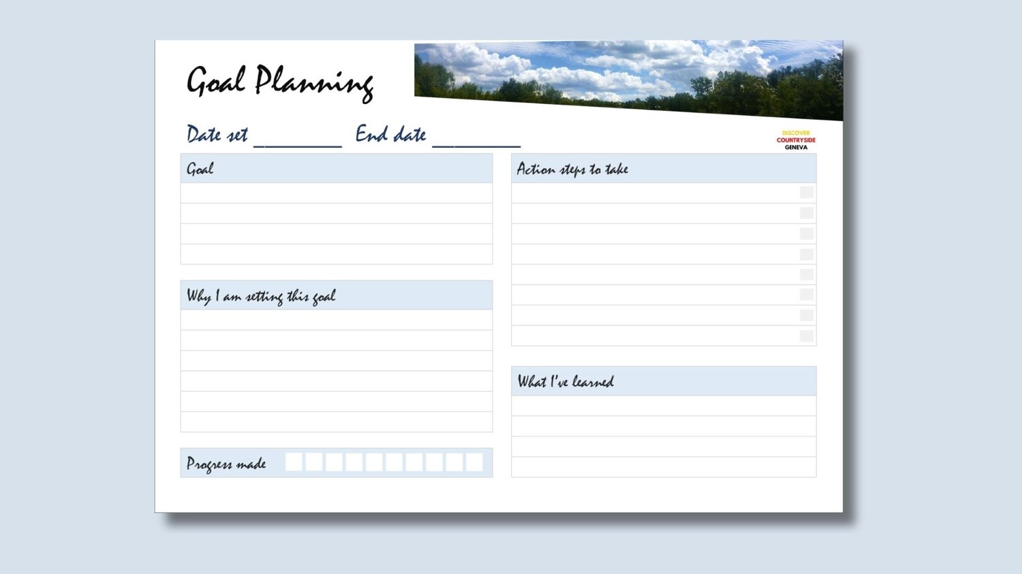Click the first line under "What I've learned"
The width and height of the screenshot is (1022, 574).
[664, 406]
